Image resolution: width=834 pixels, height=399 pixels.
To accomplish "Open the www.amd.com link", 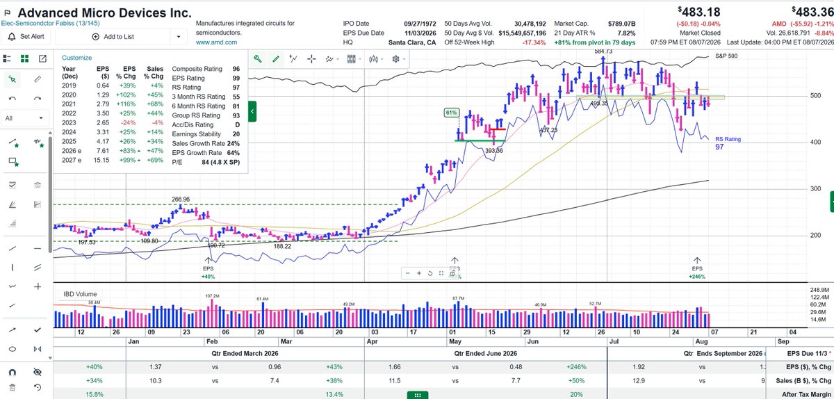I will 218,42.
